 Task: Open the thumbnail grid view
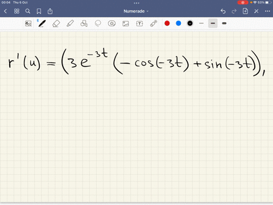[16, 11]
